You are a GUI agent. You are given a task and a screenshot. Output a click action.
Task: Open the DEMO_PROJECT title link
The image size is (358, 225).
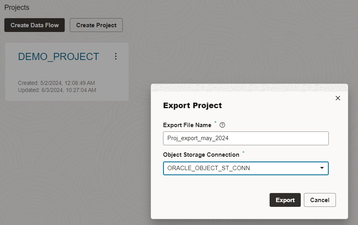(58, 56)
